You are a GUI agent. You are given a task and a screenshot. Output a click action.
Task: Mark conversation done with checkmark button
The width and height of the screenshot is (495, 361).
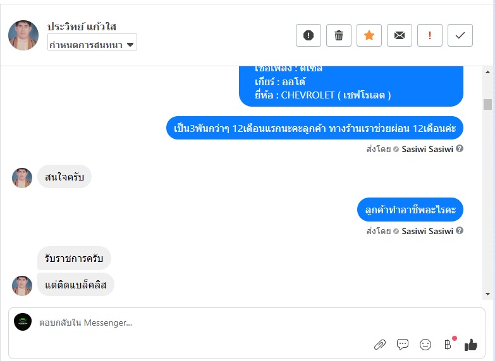pos(460,35)
